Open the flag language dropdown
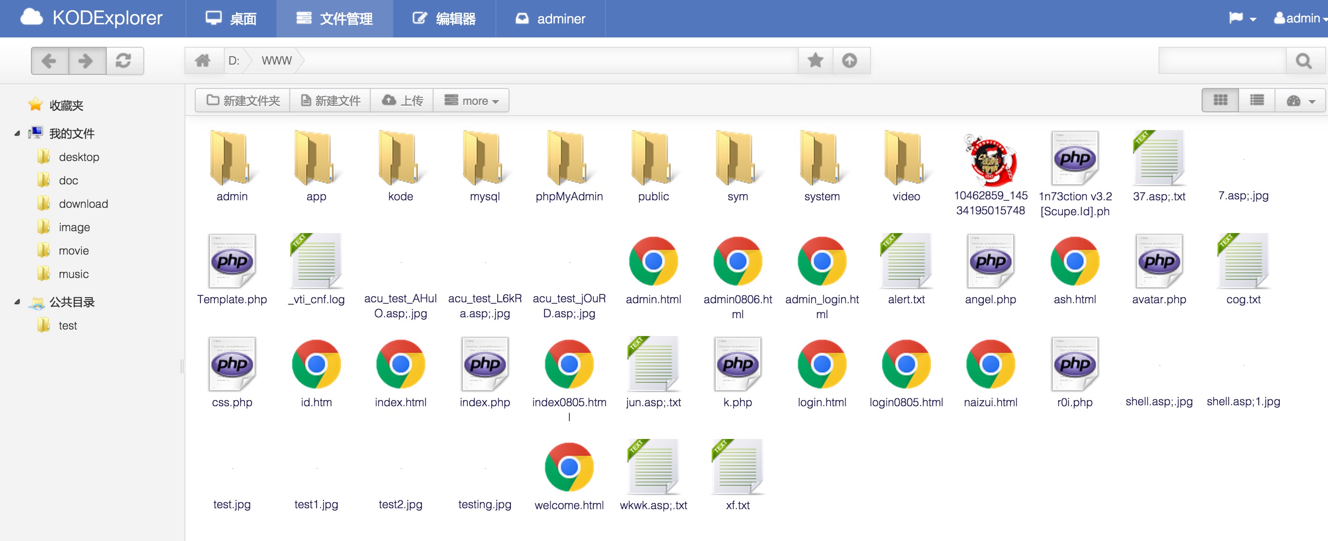 [x=1242, y=19]
